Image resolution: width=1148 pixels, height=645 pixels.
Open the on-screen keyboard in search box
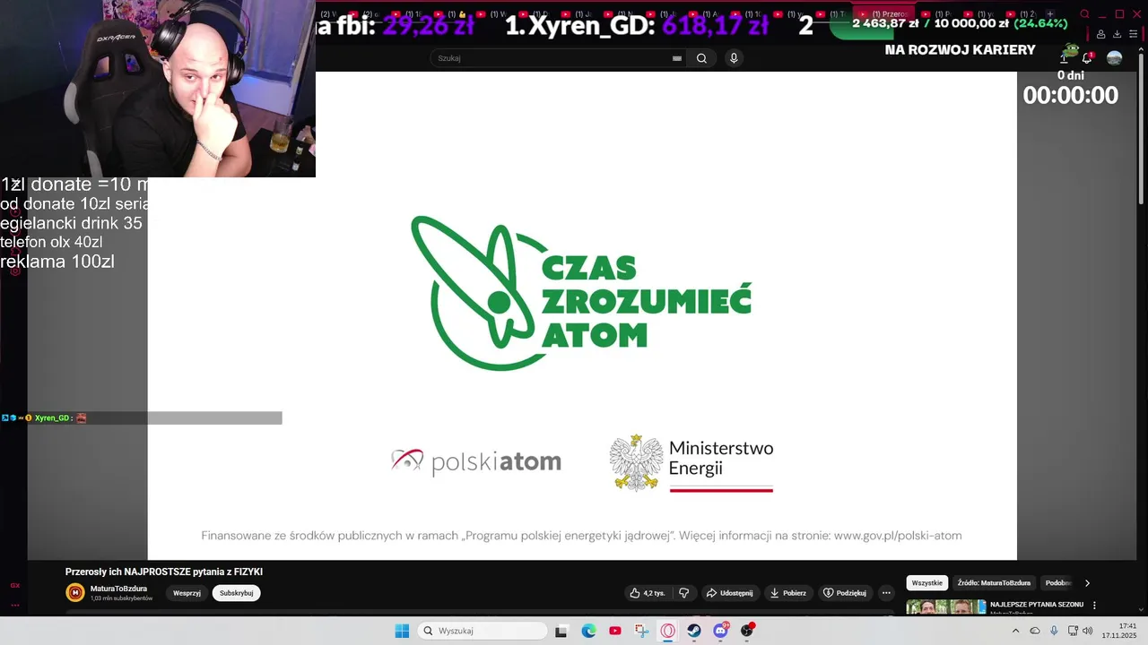[677, 58]
